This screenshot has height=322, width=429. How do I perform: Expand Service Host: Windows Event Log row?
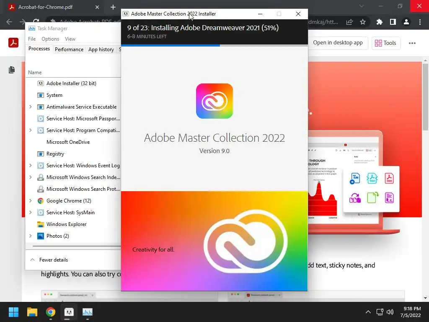point(30,165)
